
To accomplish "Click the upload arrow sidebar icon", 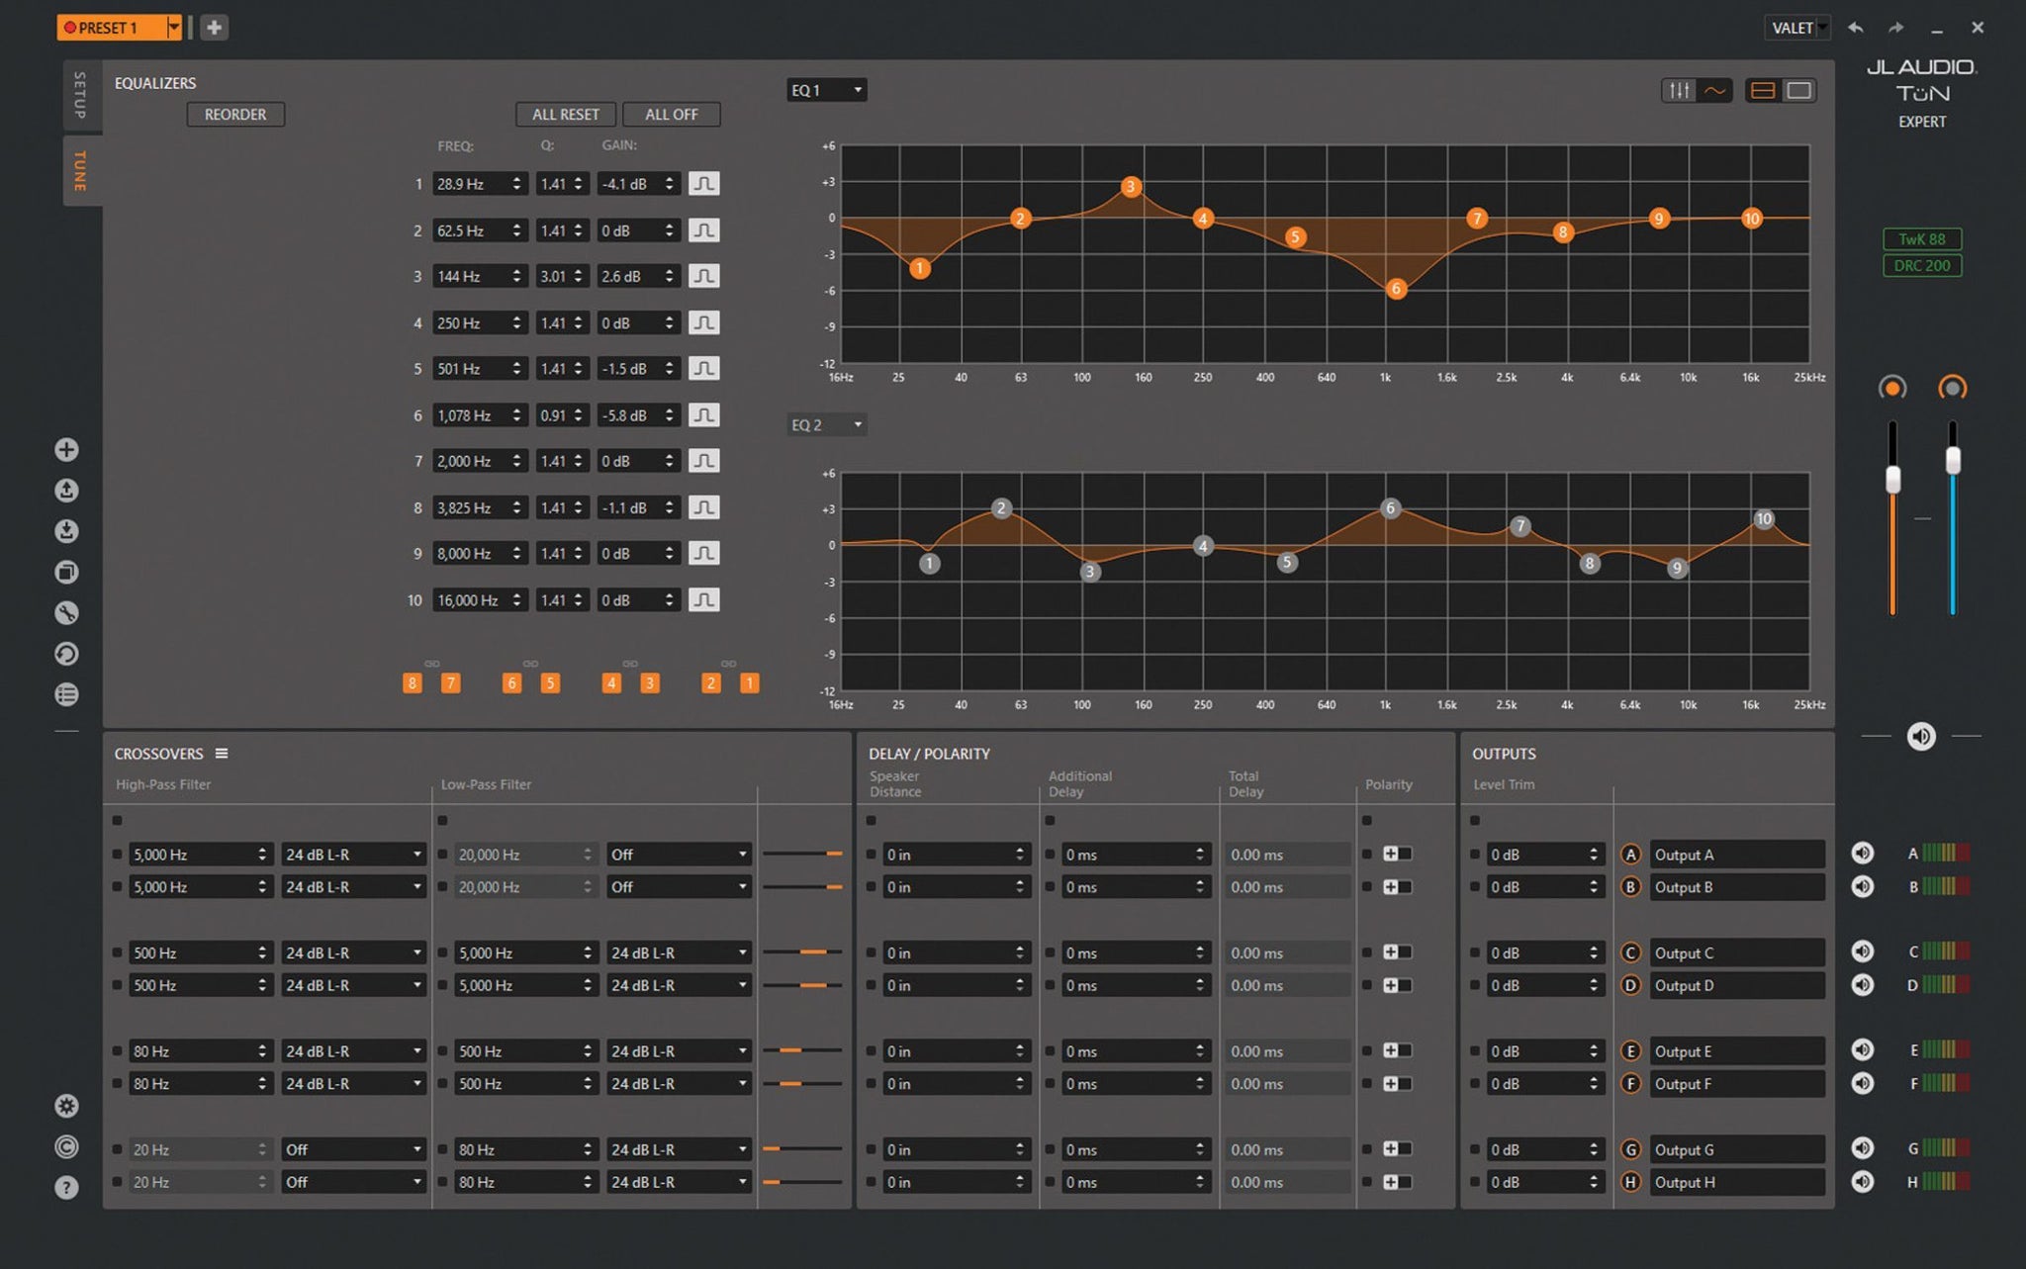I will (x=66, y=491).
